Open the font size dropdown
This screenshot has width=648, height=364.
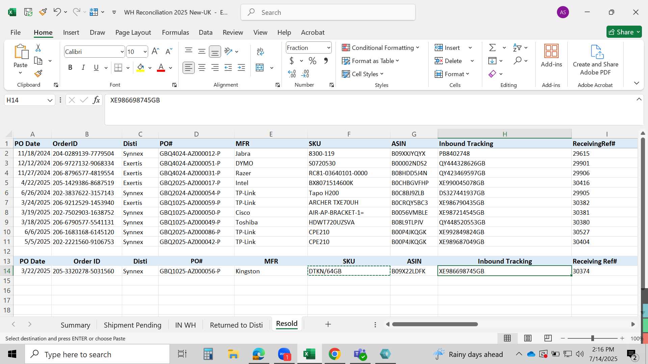coord(145,52)
